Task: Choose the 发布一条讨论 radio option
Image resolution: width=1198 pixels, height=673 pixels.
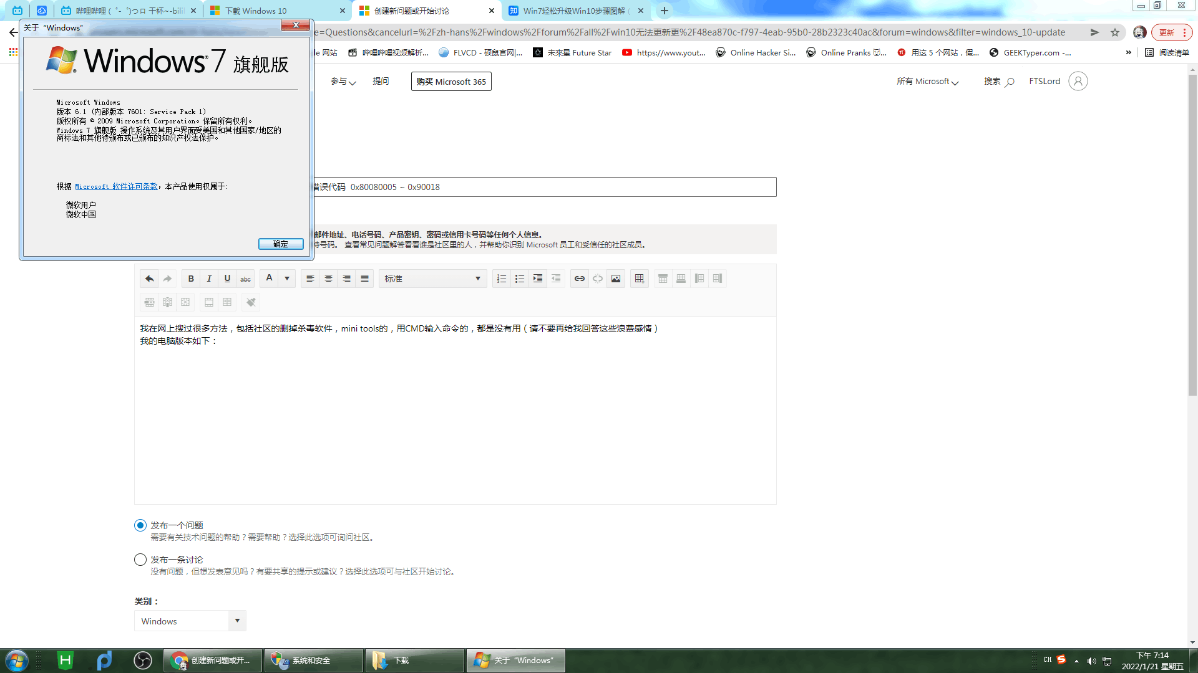Action: click(x=140, y=560)
